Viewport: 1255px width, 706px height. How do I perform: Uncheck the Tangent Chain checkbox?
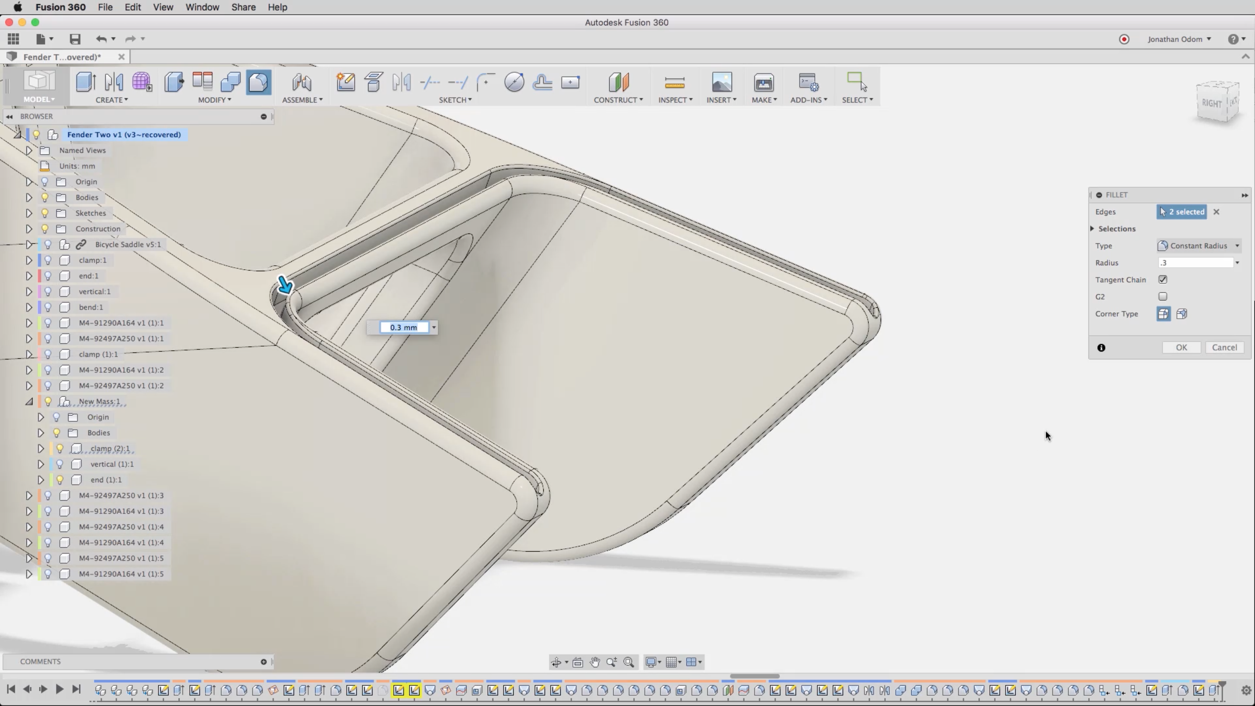(1163, 279)
